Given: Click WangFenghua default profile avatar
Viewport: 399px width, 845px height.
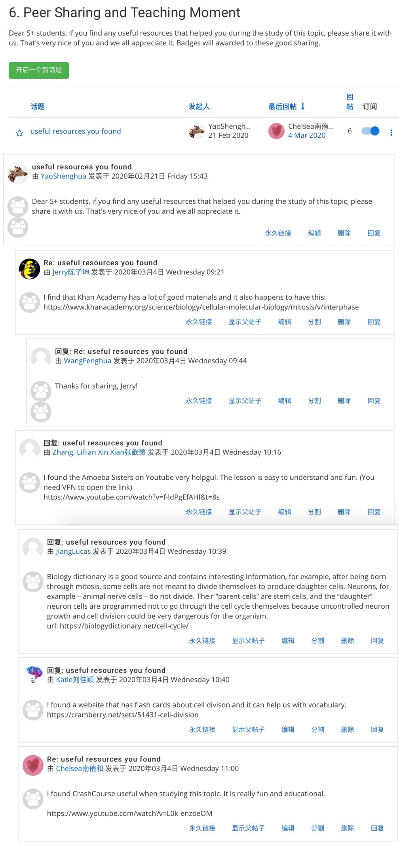Looking at the screenshot, I should 41,357.
